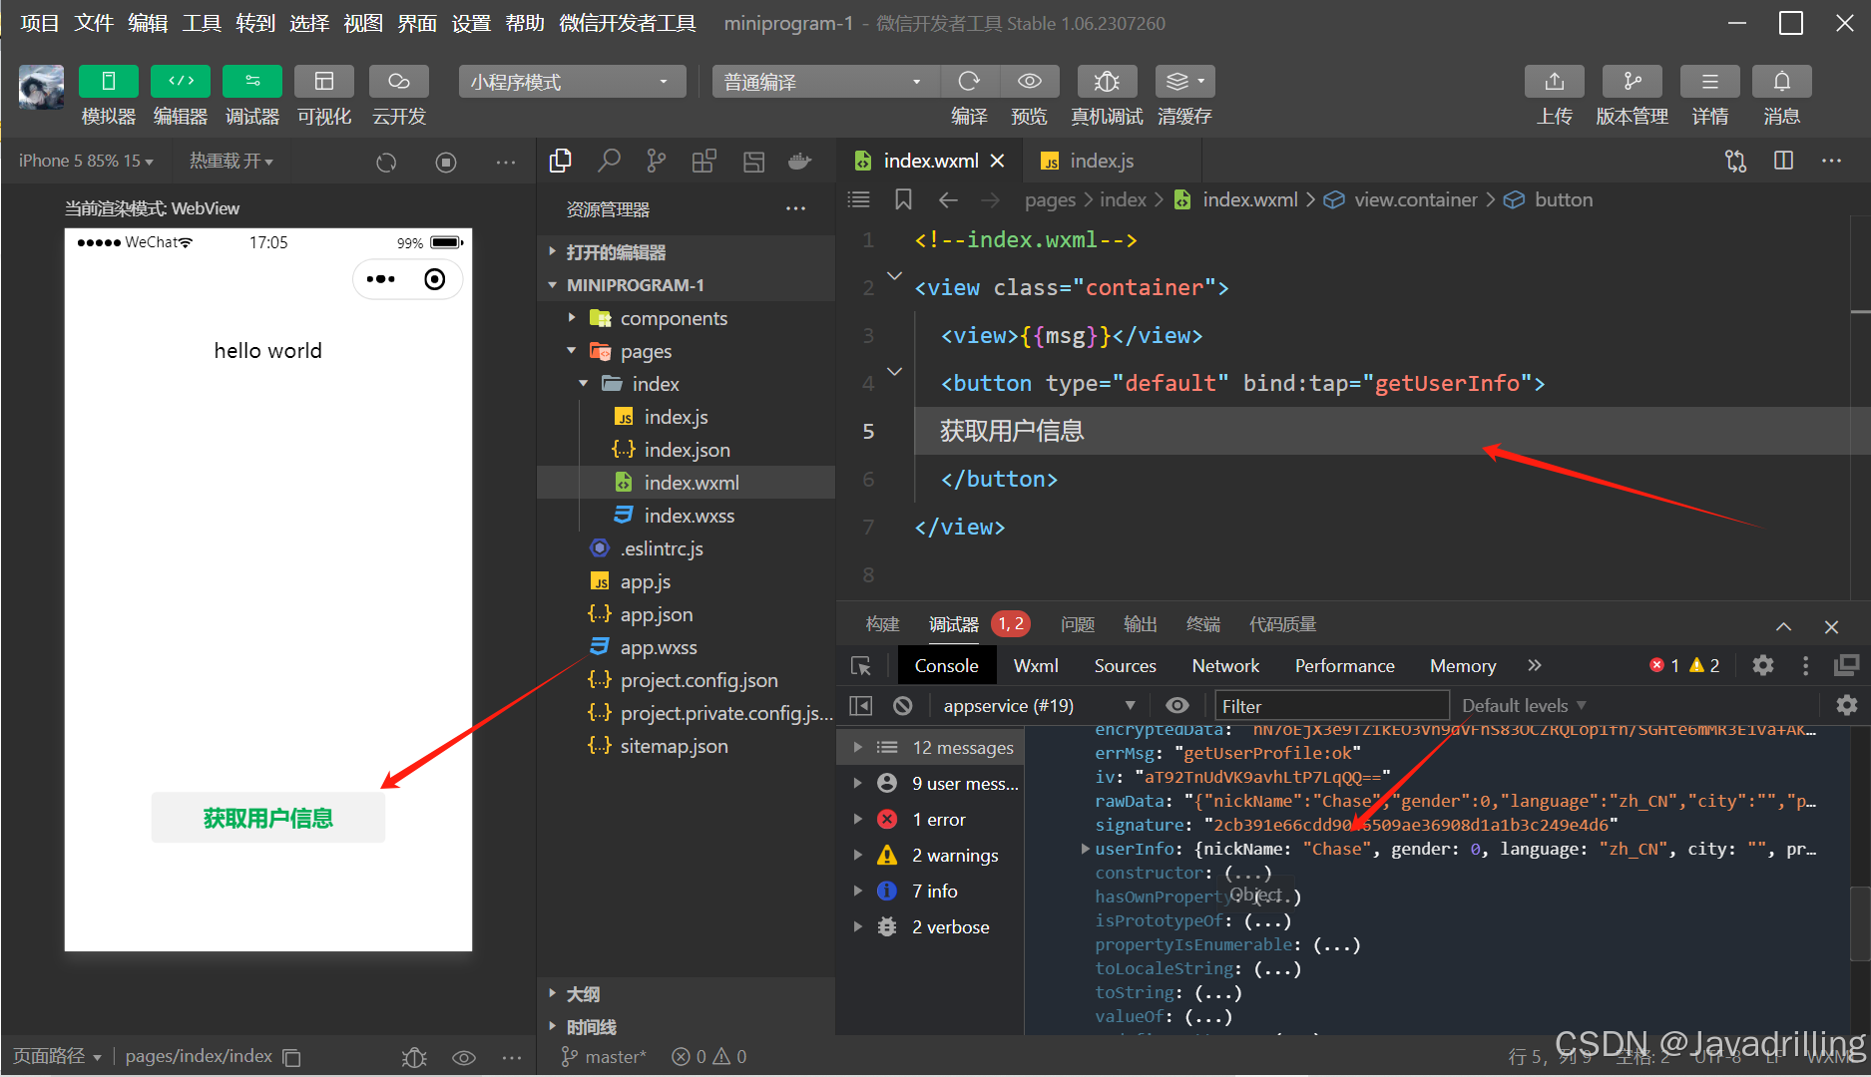Viewport: 1871px width, 1077px height.
Task: Open the 热重载 hot reload dropdown
Action: click(x=232, y=161)
